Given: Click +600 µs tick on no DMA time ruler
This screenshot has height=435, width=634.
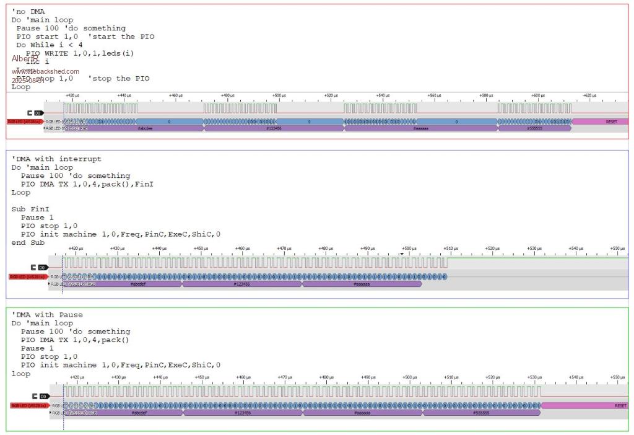Looking at the screenshot, I should (538, 96).
